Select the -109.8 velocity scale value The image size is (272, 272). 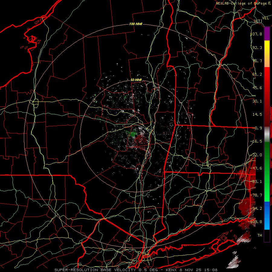(x=255, y=222)
